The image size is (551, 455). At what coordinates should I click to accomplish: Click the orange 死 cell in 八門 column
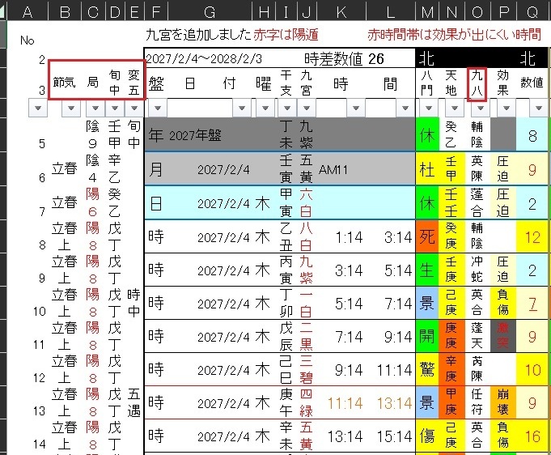pos(427,236)
